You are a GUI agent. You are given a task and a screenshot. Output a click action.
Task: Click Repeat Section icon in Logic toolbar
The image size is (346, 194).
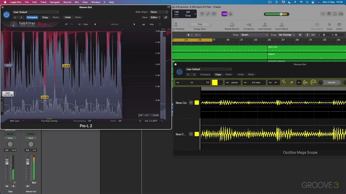click(x=232, y=25)
